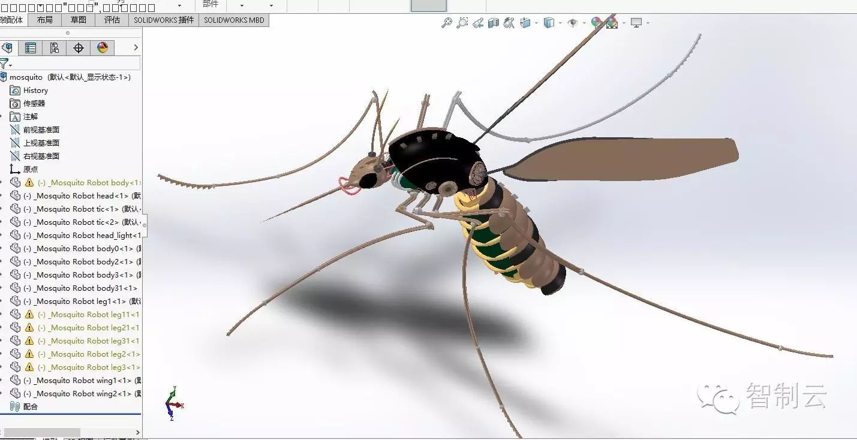Select the mosquito root assembly
Image resolution: width=857 pixels, height=440 pixels.
click(66, 77)
